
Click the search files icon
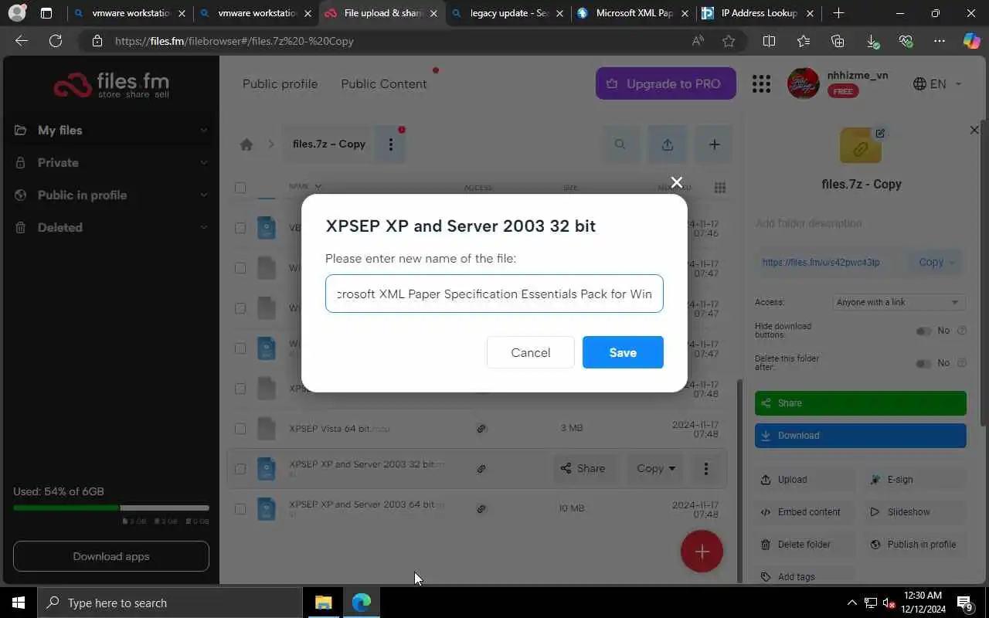[620, 144]
